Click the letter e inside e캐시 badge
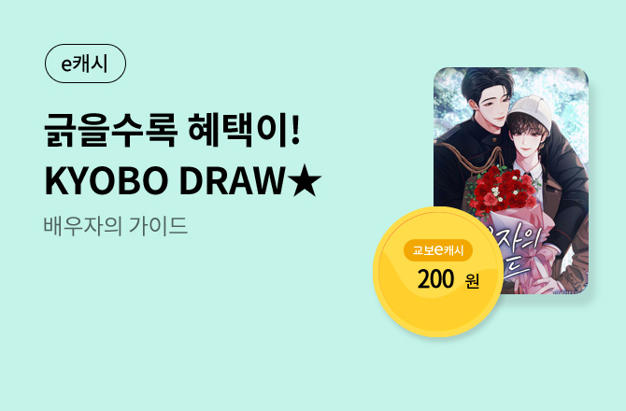Image resolution: width=626 pixels, height=411 pixels. 66,64
